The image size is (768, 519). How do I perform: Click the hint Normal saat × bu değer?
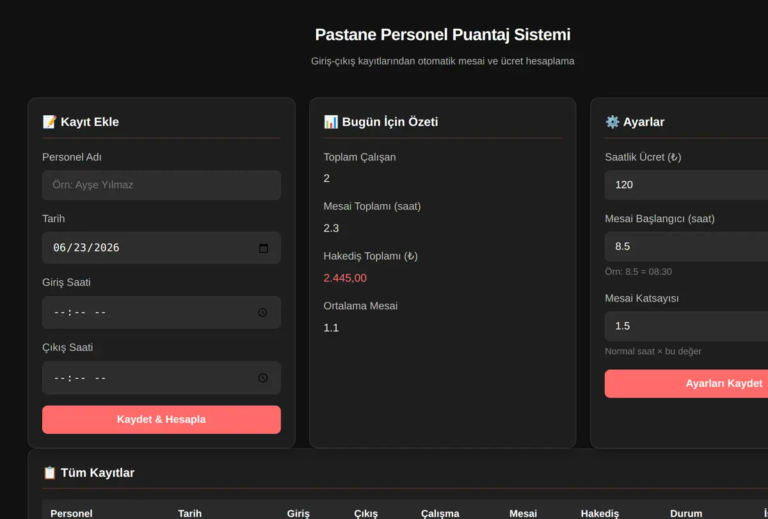point(653,351)
